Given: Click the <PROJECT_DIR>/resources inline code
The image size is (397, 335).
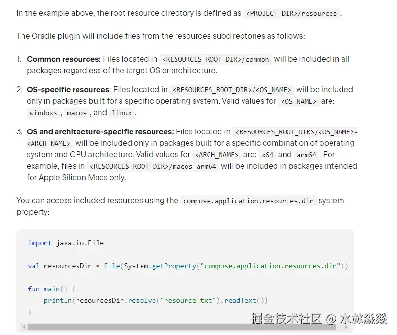Looking at the screenshot, I should (292, 14).
